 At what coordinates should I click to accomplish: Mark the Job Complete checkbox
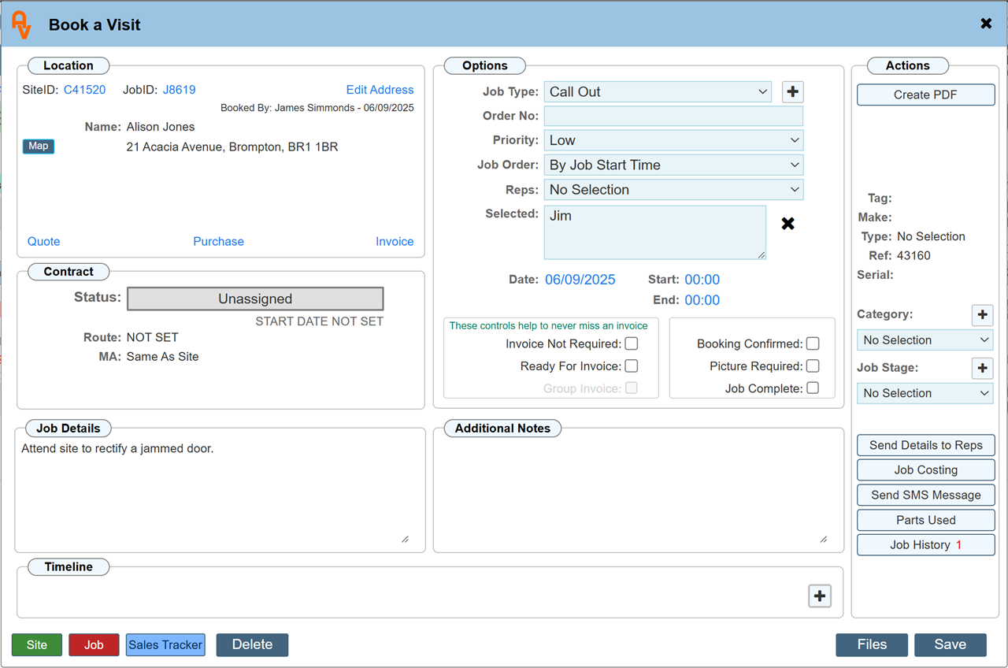(813, 388)
